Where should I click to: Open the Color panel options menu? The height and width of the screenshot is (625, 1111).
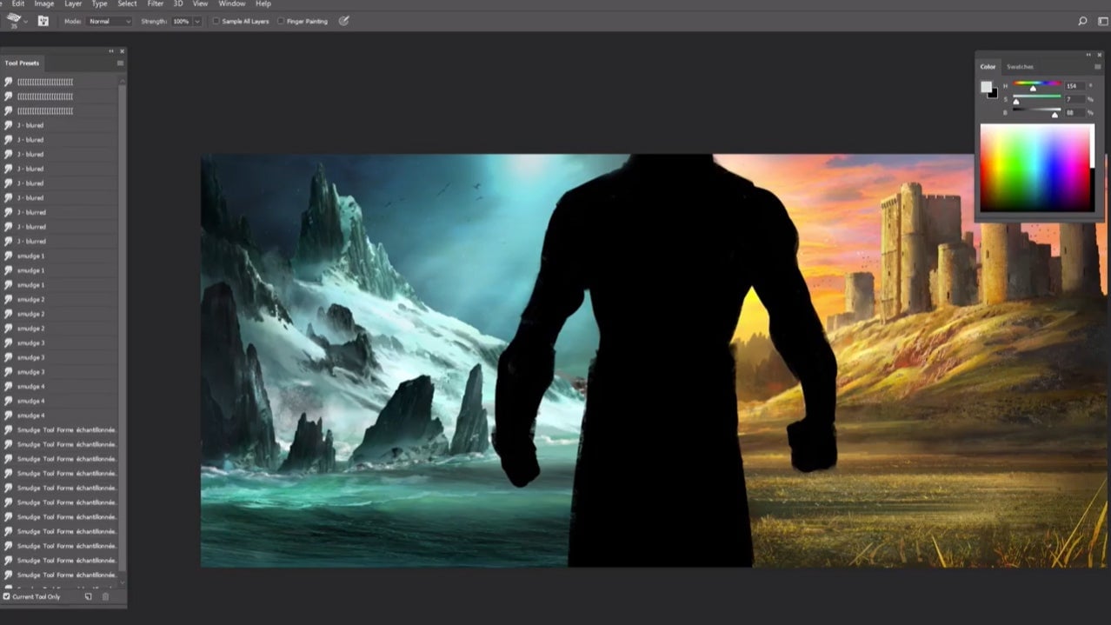coord(1098,67)
